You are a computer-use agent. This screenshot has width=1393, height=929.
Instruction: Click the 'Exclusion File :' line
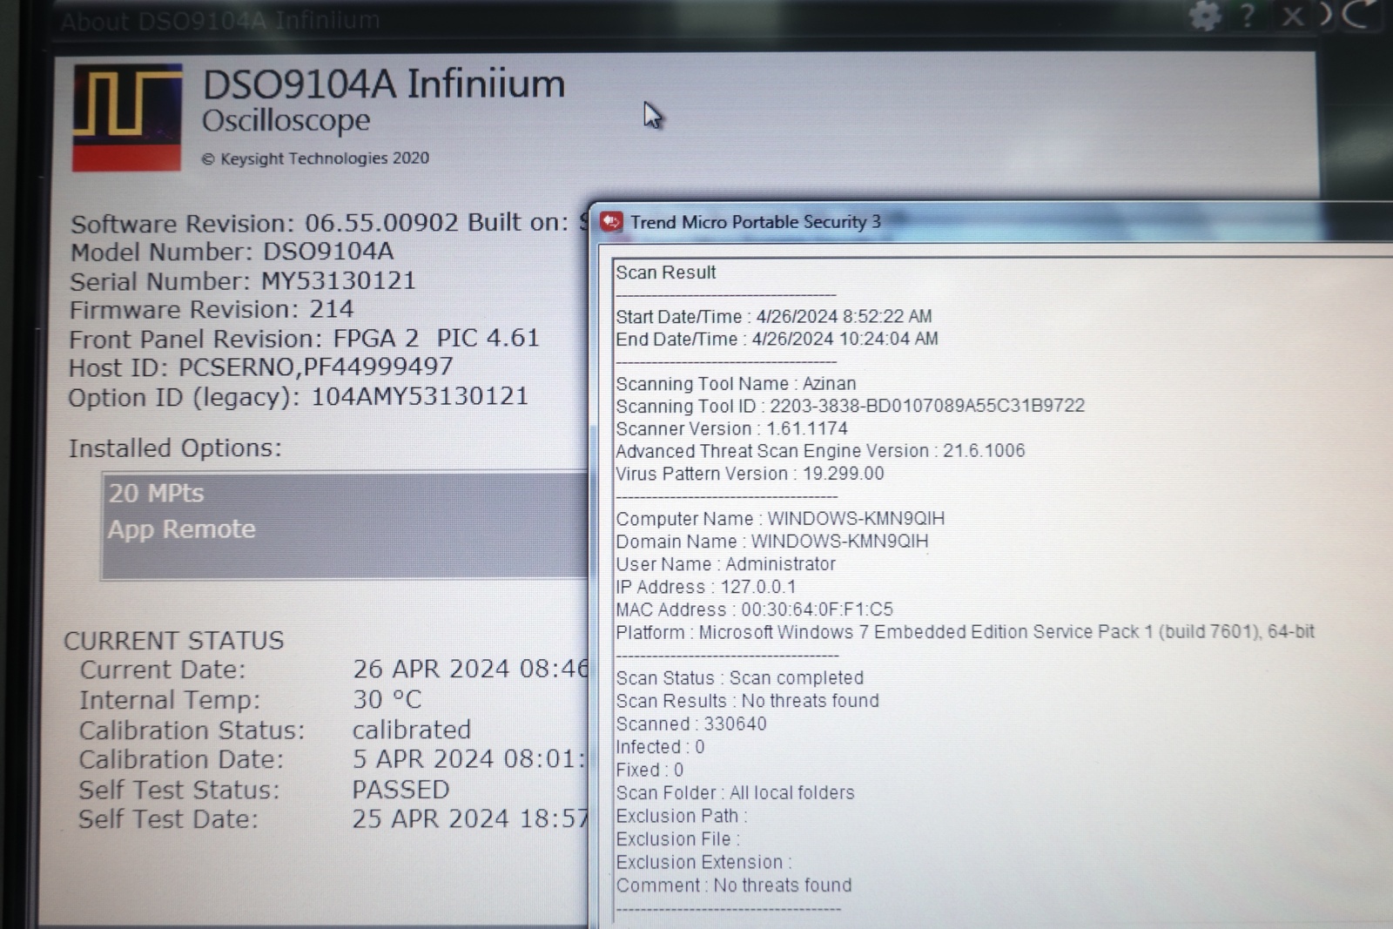(x=678, y=839)
